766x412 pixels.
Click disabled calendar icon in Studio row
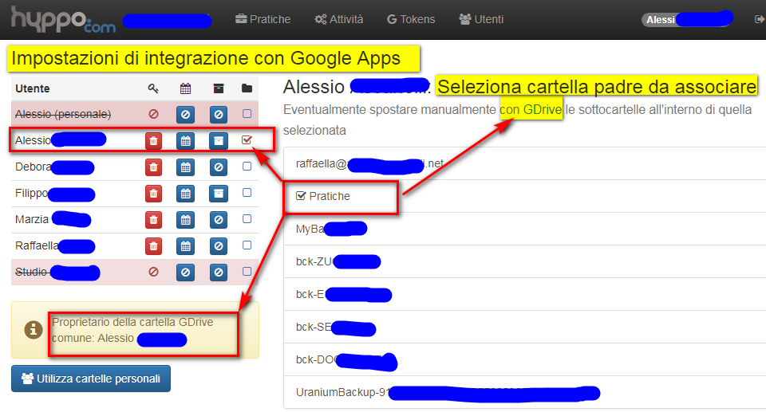coord(186,273)
